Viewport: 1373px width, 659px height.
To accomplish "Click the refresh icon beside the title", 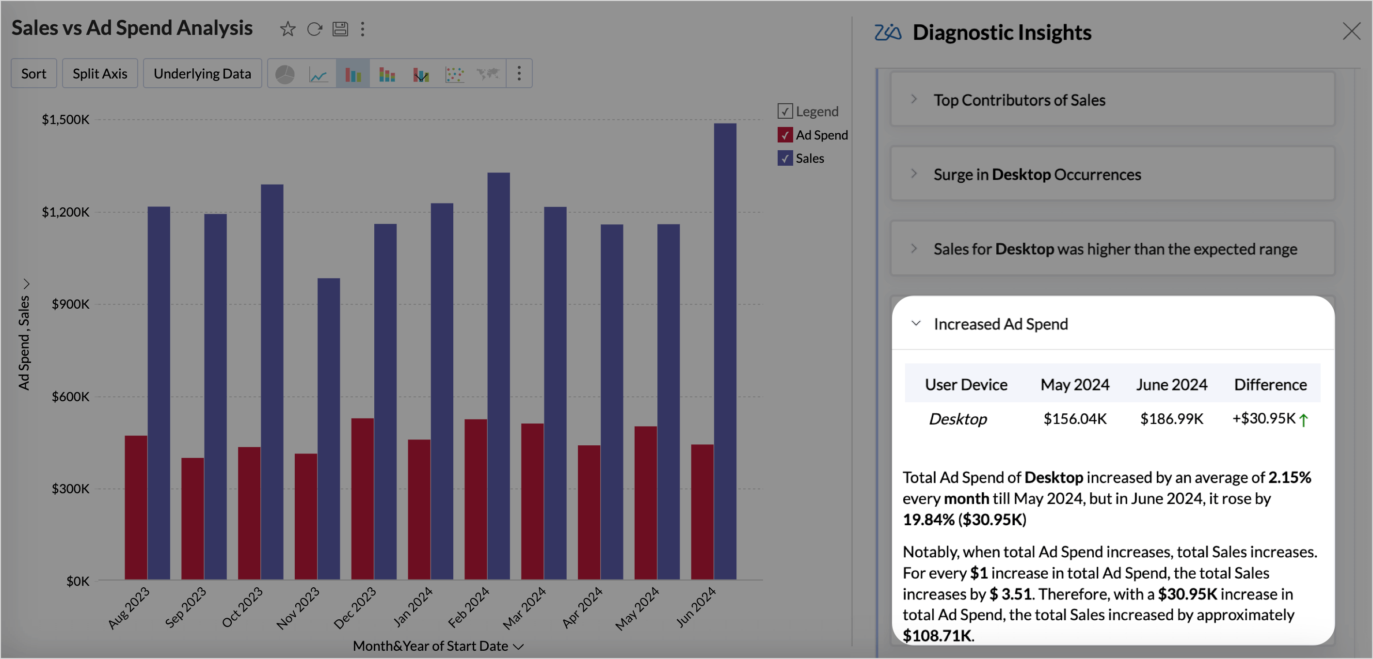I will click(315, 29).
